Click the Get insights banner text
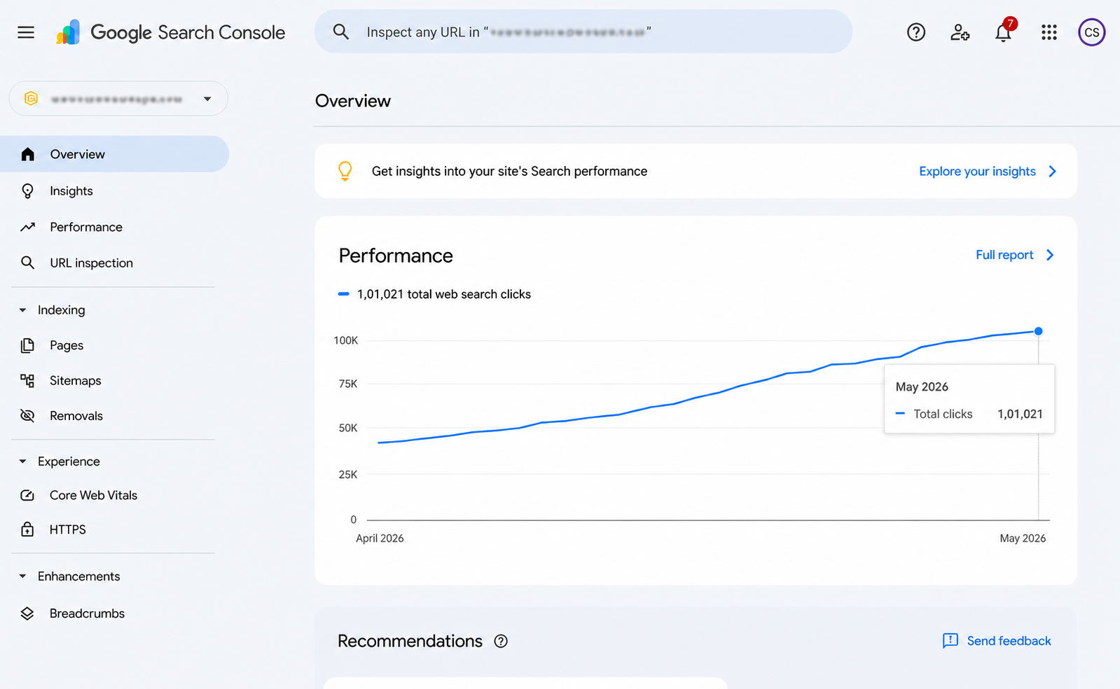 [x=509, y=172]
